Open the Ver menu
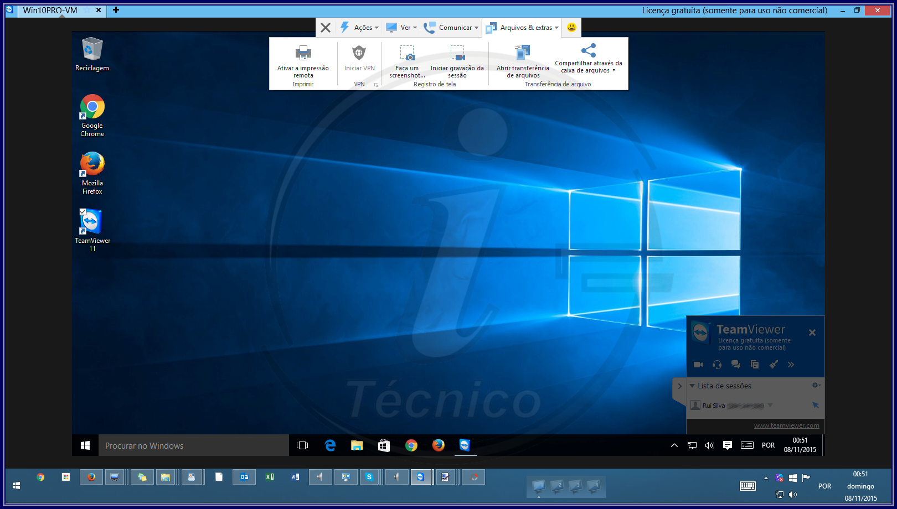The image size is (897, 509). [x=401, y=28]
